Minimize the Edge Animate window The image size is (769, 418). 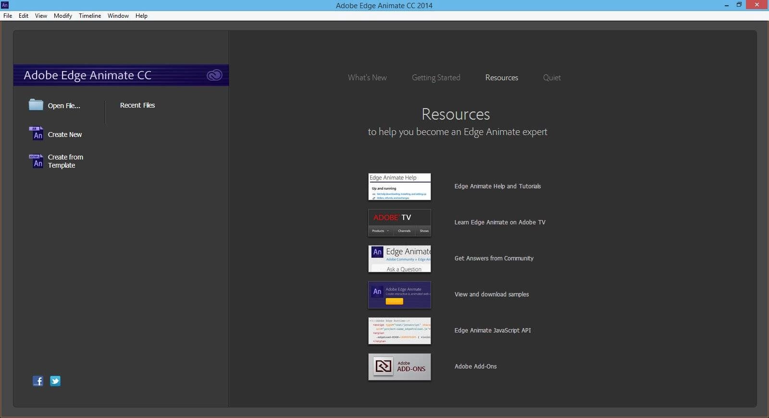(x=726, y=5)
